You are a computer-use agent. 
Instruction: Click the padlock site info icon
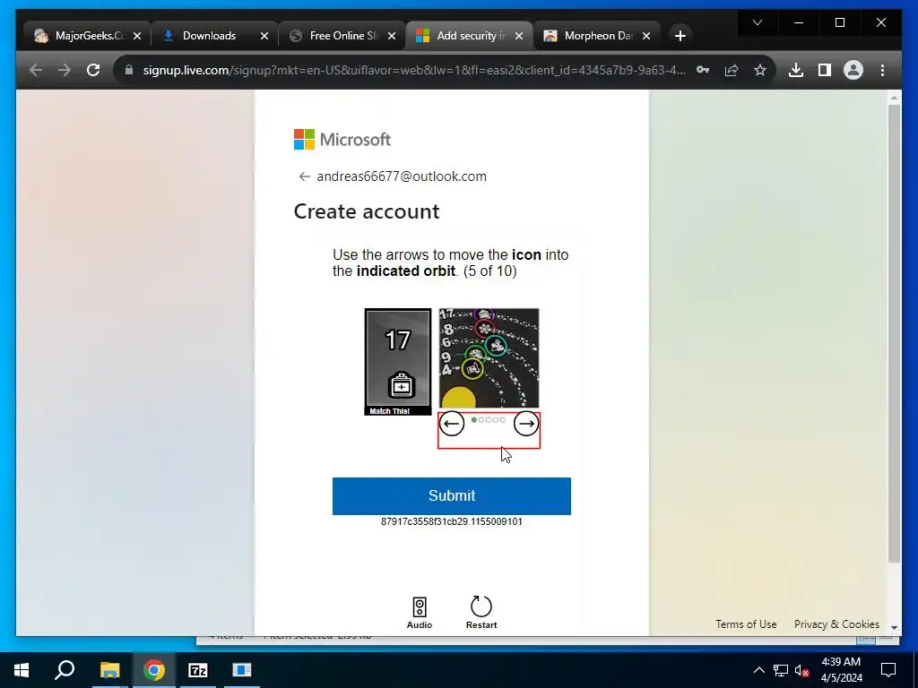coord(129,70)
